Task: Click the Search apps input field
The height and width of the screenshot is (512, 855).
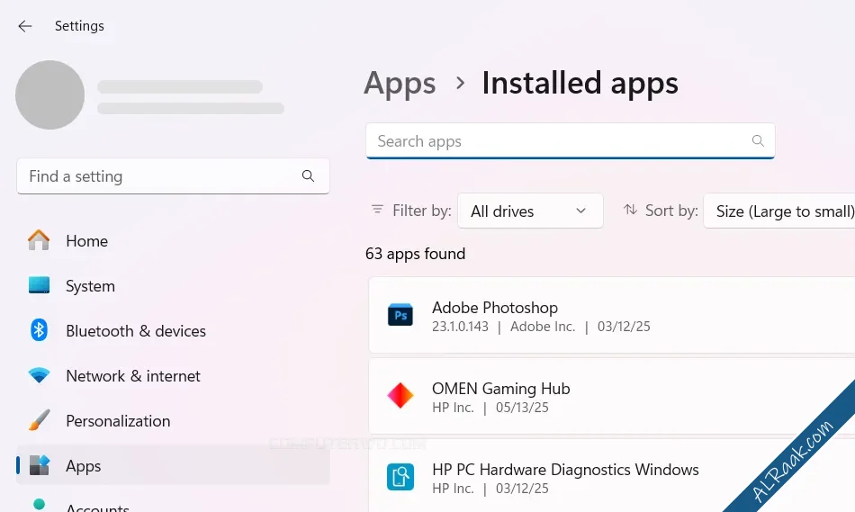Action: point(571,141)
